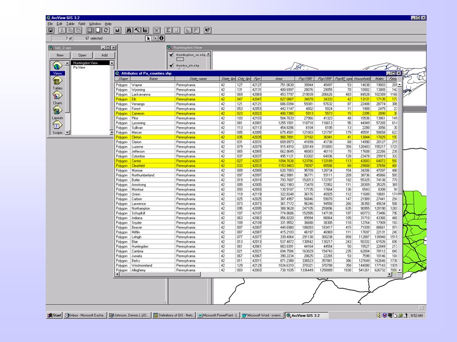The width and height of the screenshot is (457, 342).
Task: Click the Paste clipboard toolbar icon
Action: 78,30
